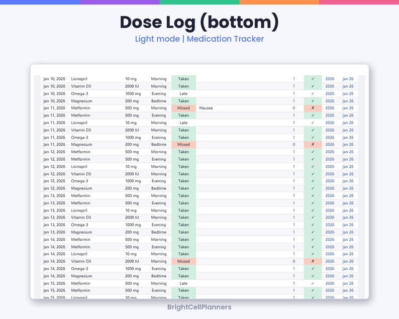Click 'Jan 13, 2026' date in Metformin Morning row
This screenshot has height=319, width=399.
pos(54,195)
